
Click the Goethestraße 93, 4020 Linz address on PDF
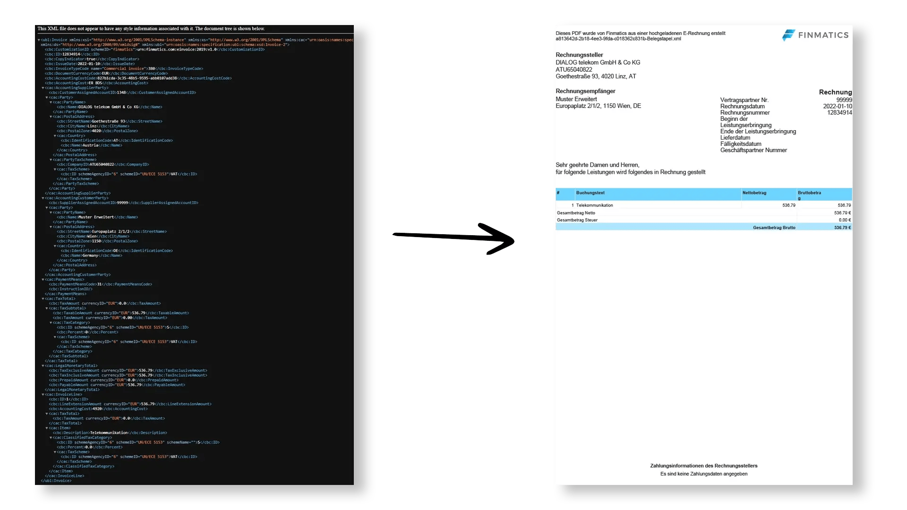click(596, 76)
